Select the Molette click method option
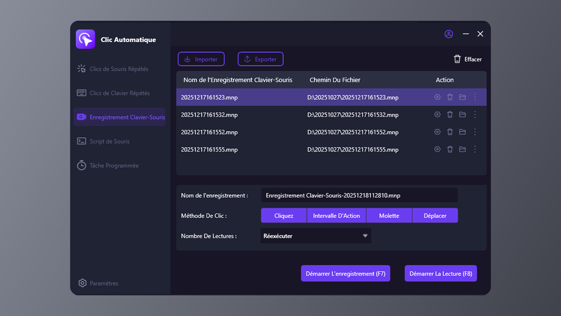The width and height of the screenshot is (561, 316). point(389,216)
